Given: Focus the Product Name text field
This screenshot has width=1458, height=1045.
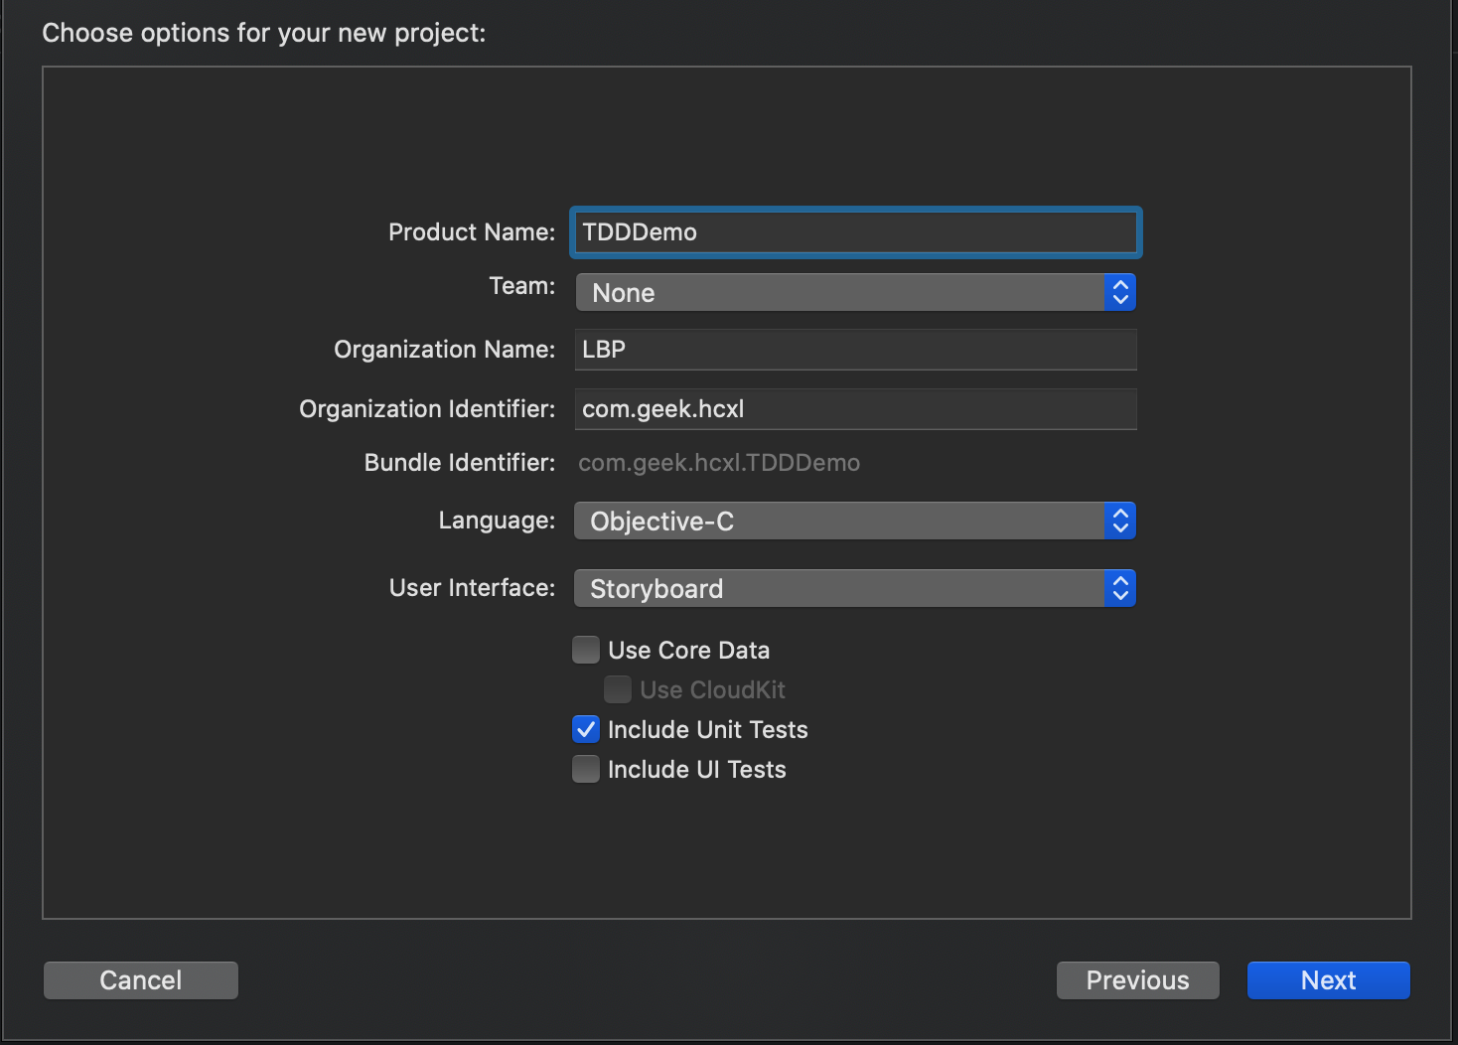Looking at the screenshot, I should (855, 232).
